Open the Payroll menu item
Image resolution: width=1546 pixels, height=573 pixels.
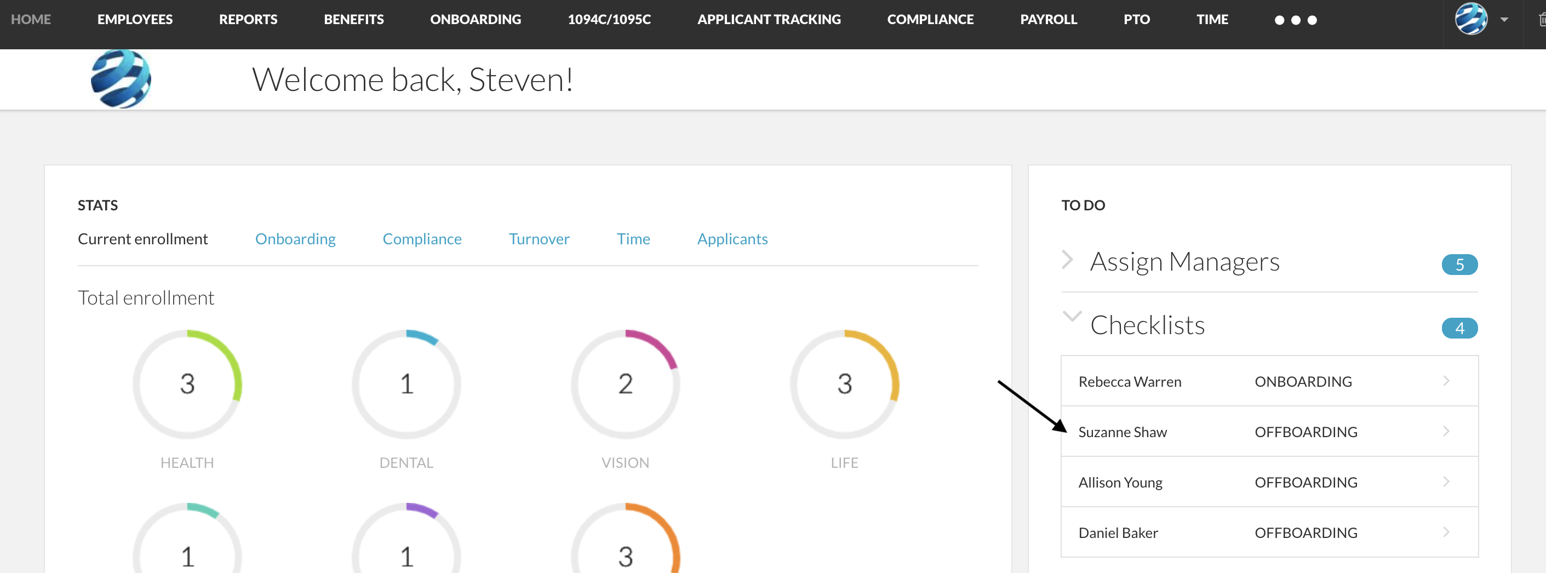1048,19
